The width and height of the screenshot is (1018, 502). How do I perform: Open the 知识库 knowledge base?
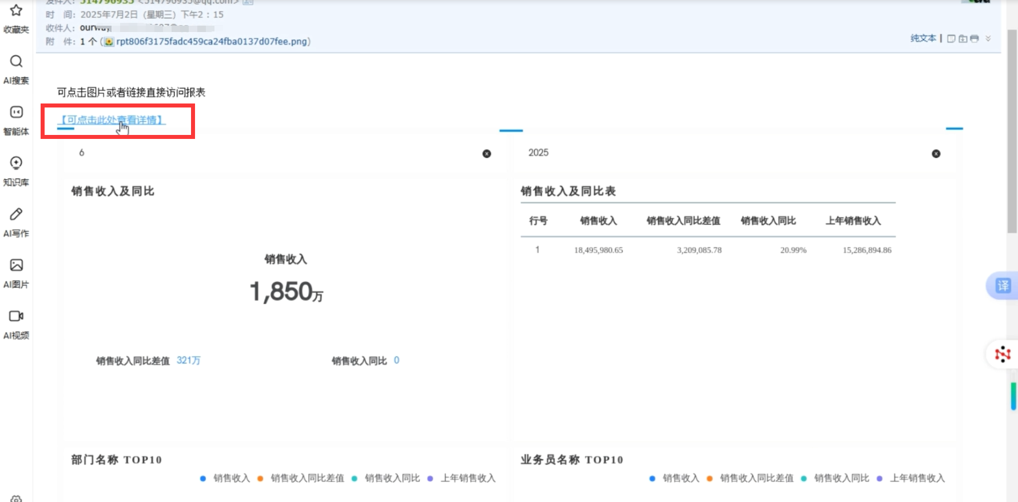(16, 164)
